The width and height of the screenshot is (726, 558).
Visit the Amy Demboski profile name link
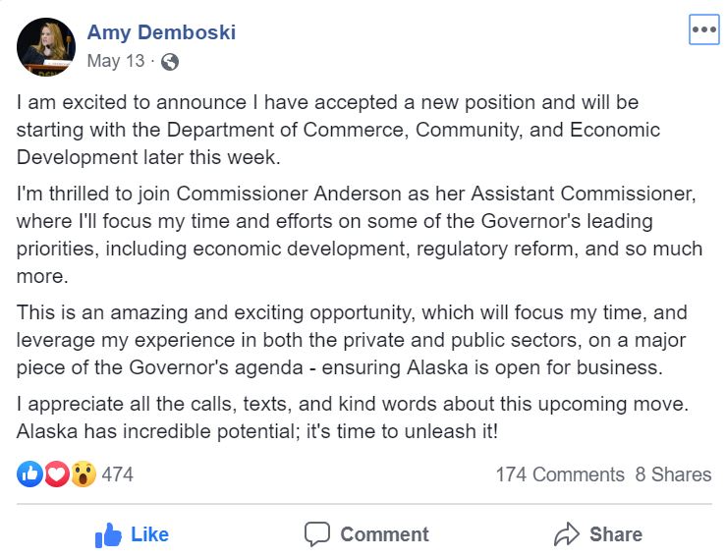[161, 32]
